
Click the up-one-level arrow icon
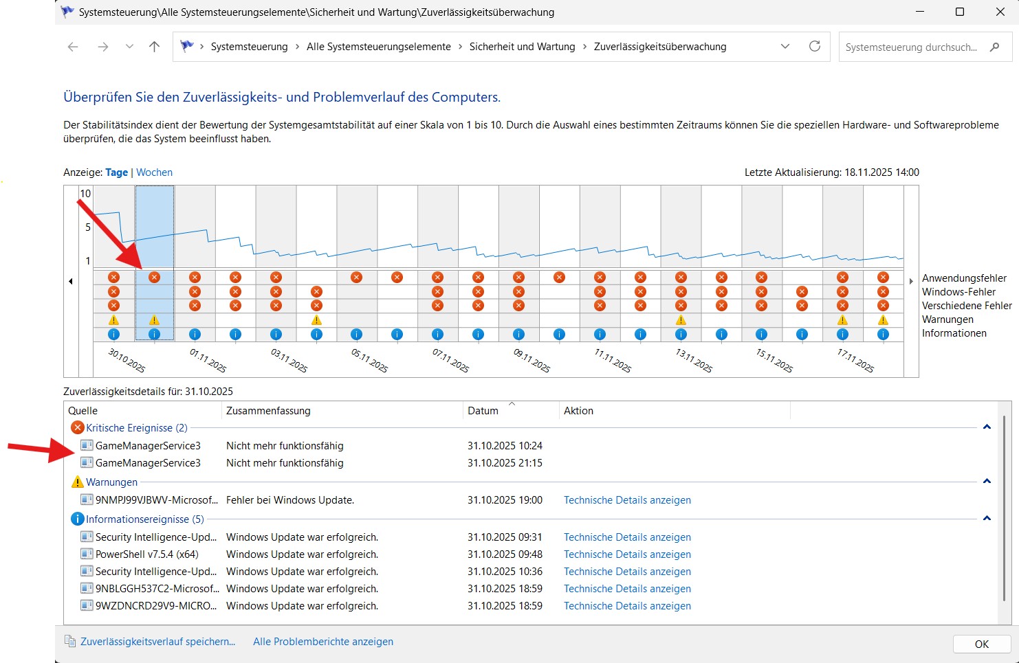click(154, 47)
